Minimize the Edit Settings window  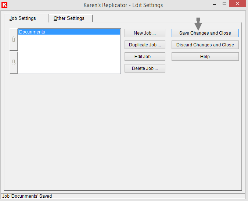coord(215,4)
